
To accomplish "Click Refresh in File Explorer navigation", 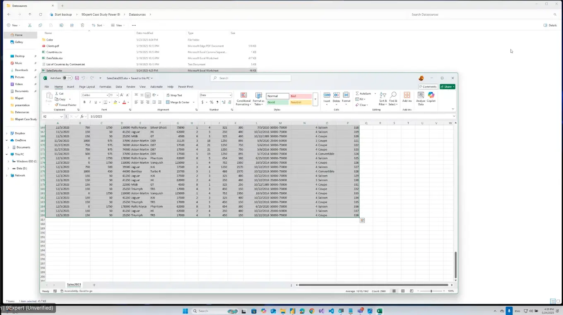I will (40, 14).
